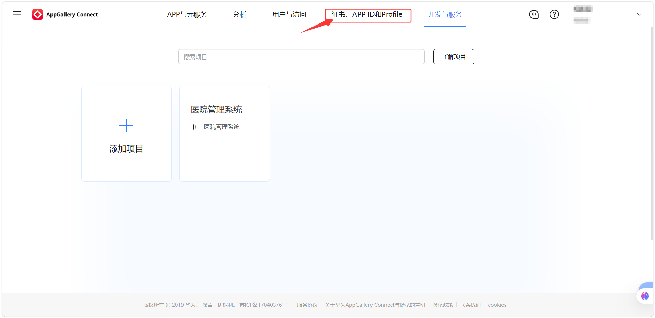Open the floating assistant brain icon
This screenshot has width=655, height=318.
point(645,296)
